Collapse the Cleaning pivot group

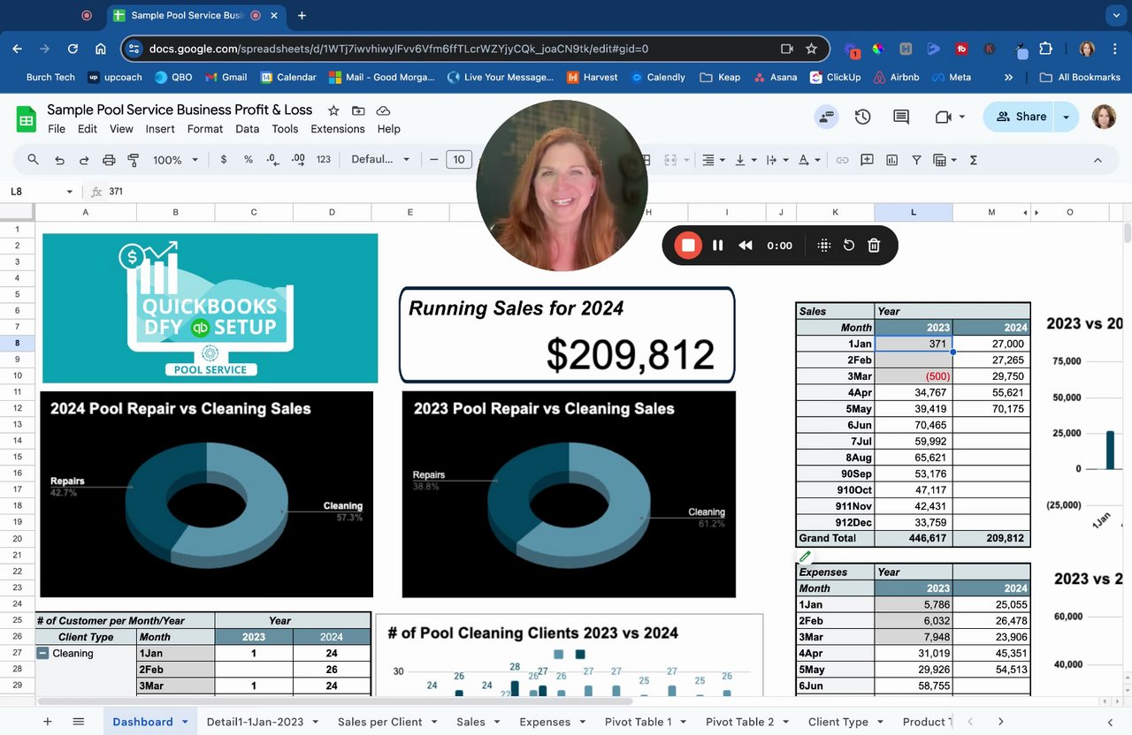[x=42, y=653]
